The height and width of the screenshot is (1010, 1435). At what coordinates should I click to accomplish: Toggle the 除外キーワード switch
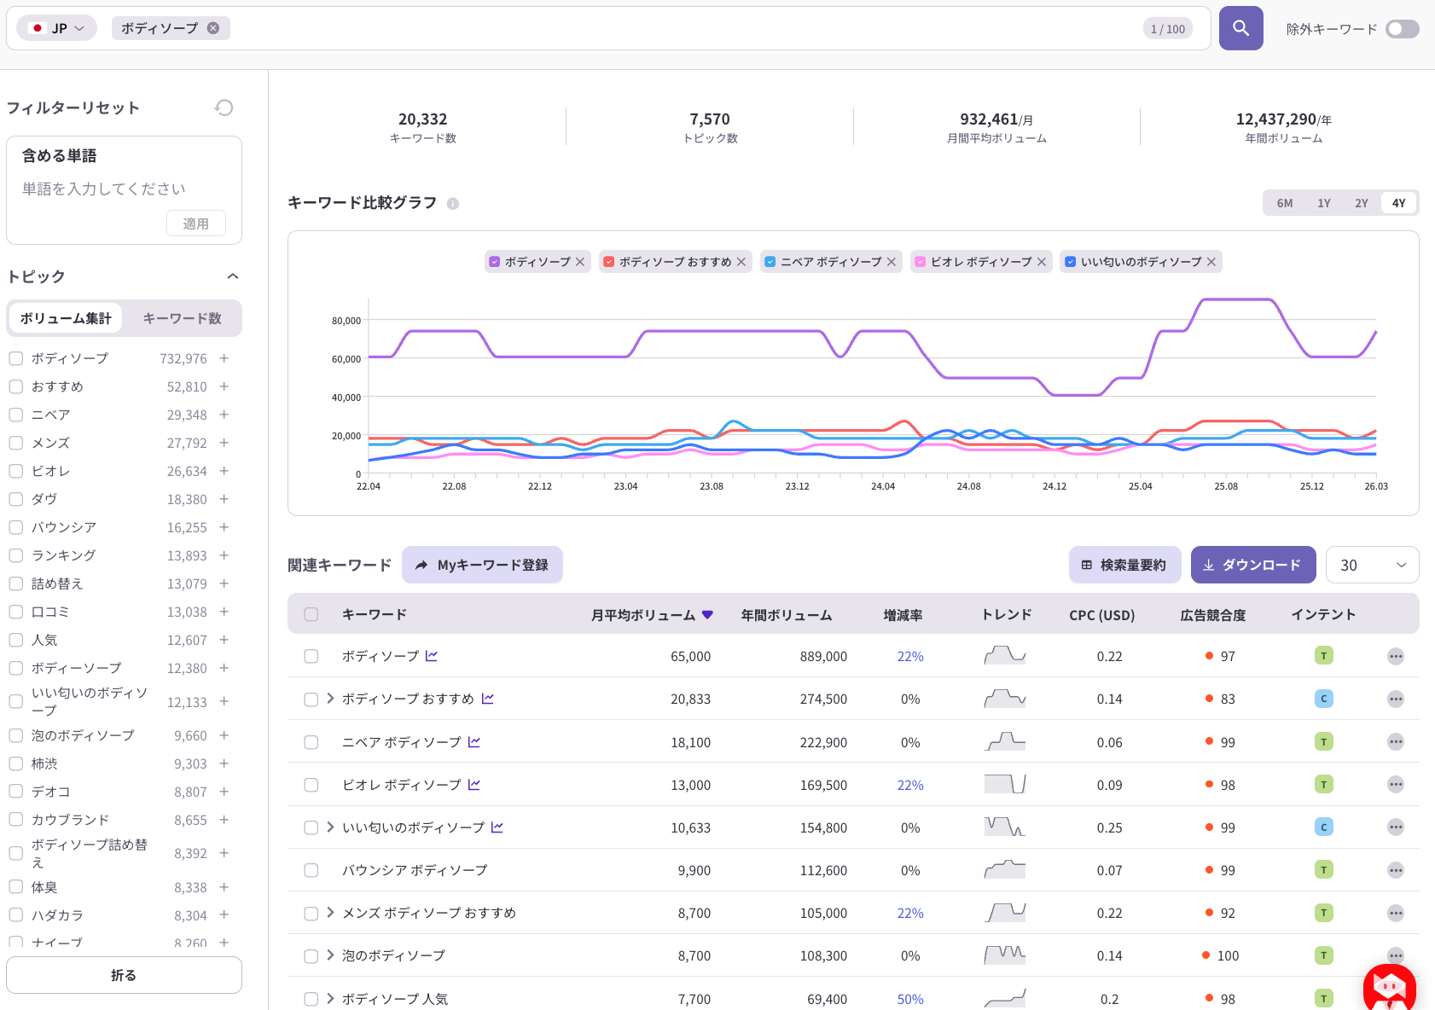coord(1403,29)
